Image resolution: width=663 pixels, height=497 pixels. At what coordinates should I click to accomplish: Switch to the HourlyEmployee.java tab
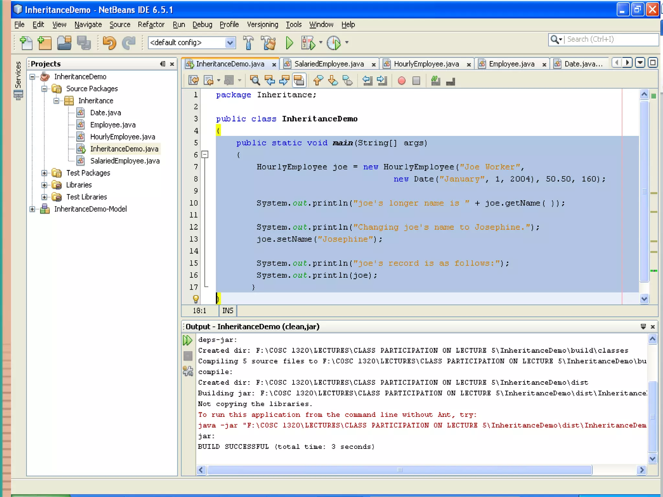point(426,64)
